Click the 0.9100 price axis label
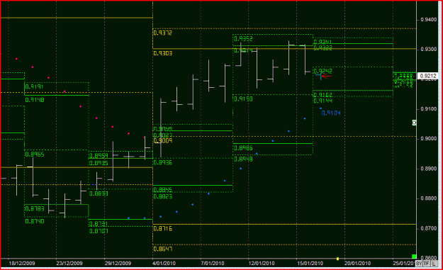 [x=428, y=109]
